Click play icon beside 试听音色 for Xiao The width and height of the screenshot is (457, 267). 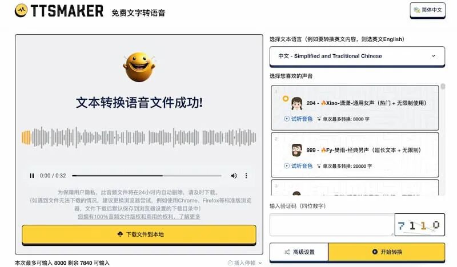pyautogui.click(x=287, y=119)
